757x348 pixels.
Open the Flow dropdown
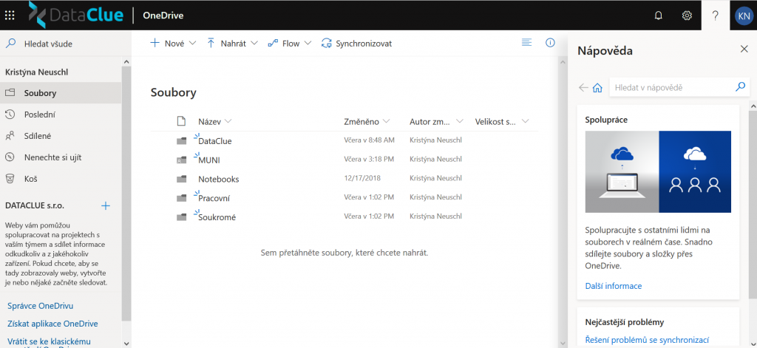[x=290, y=44]
